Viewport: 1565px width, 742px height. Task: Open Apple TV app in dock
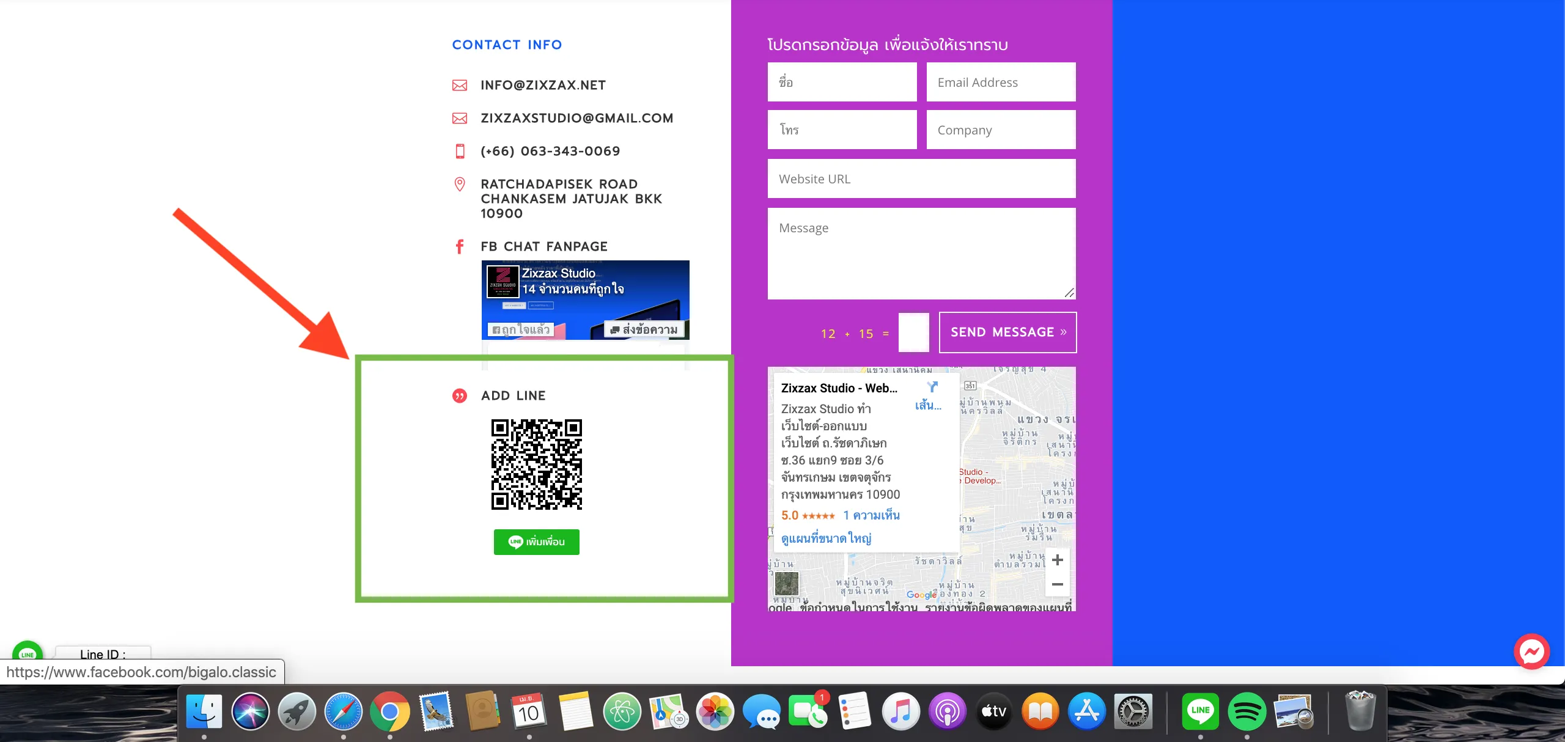click(994, 711)
